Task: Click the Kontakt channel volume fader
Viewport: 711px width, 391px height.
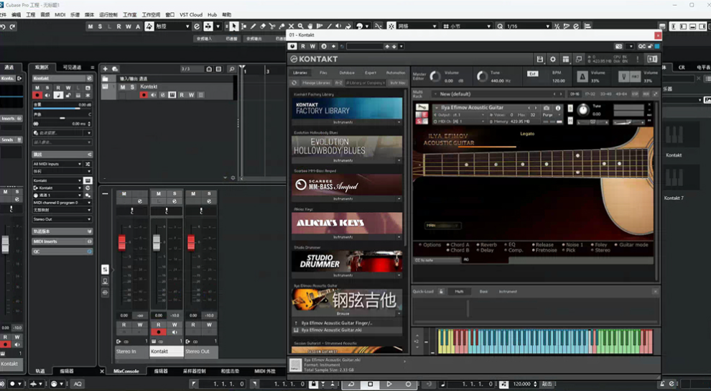Action: pyautogui.click(x=156, y=242)
